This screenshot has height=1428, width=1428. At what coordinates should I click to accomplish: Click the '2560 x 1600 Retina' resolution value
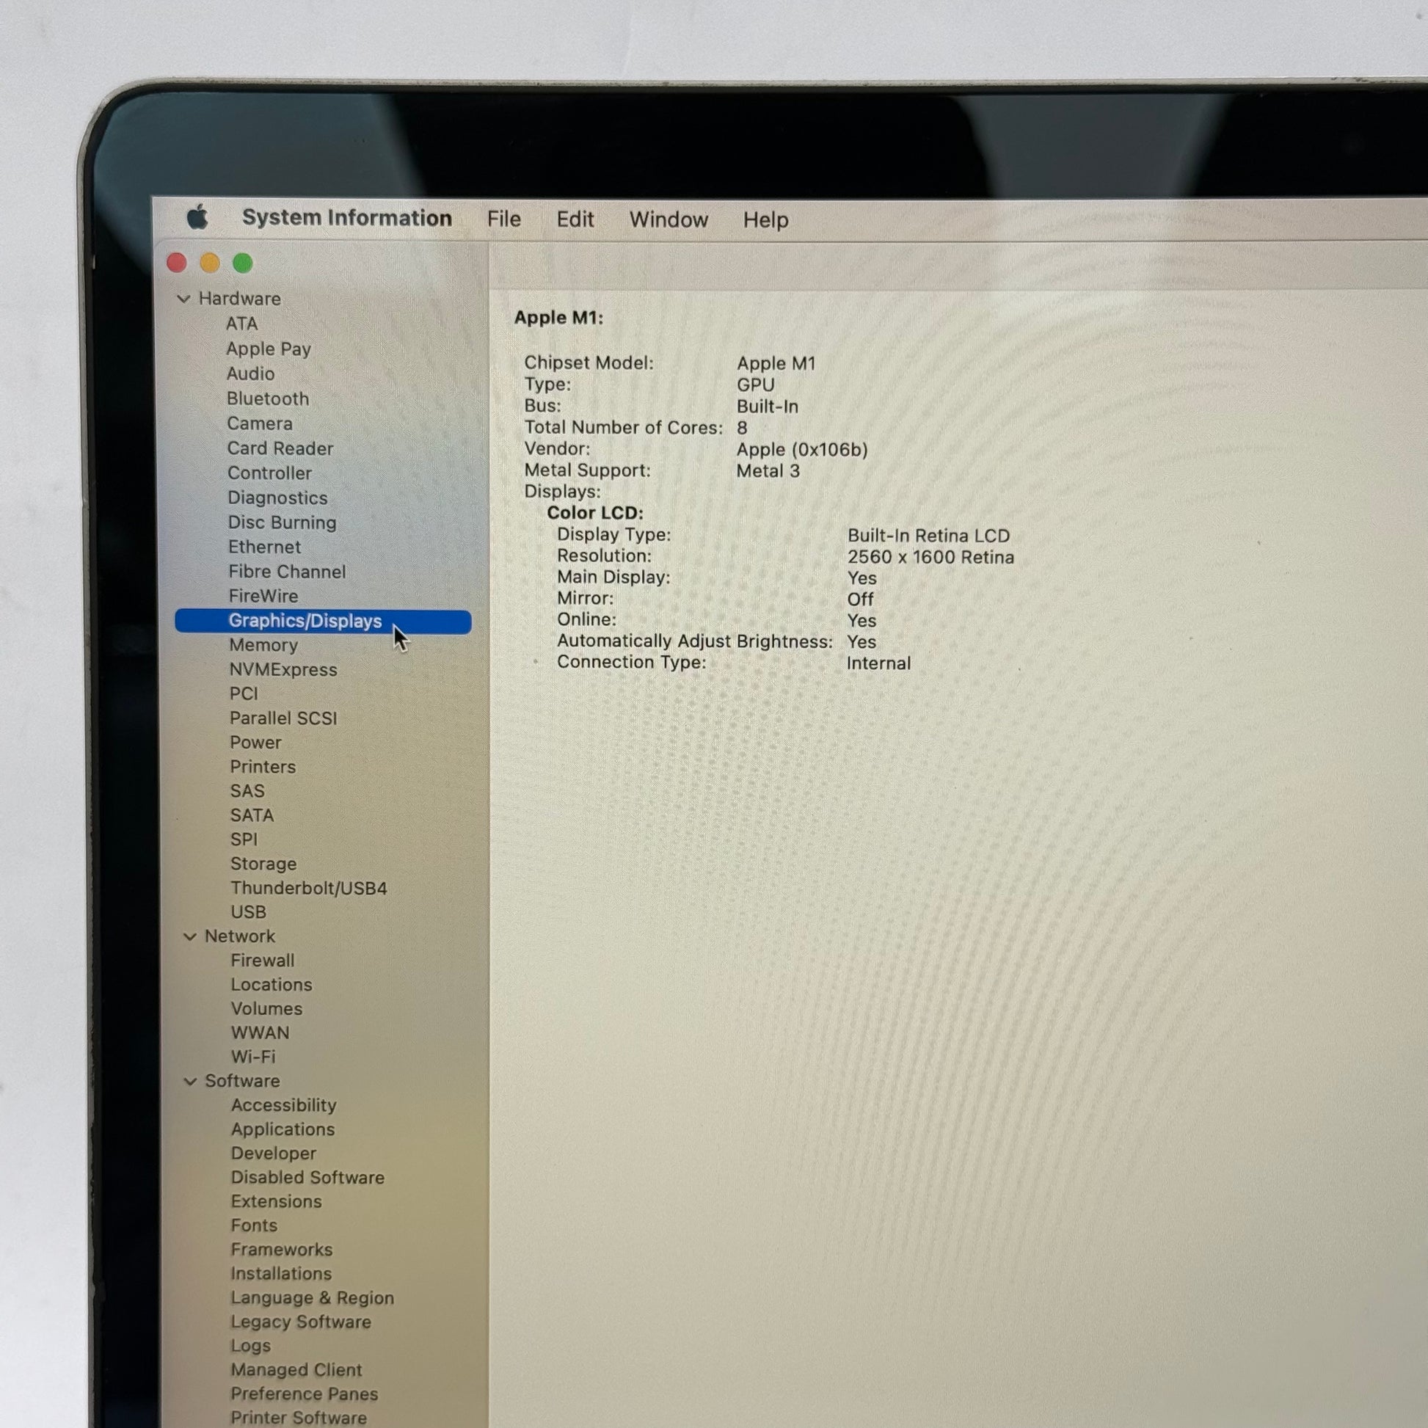[930, 557]
